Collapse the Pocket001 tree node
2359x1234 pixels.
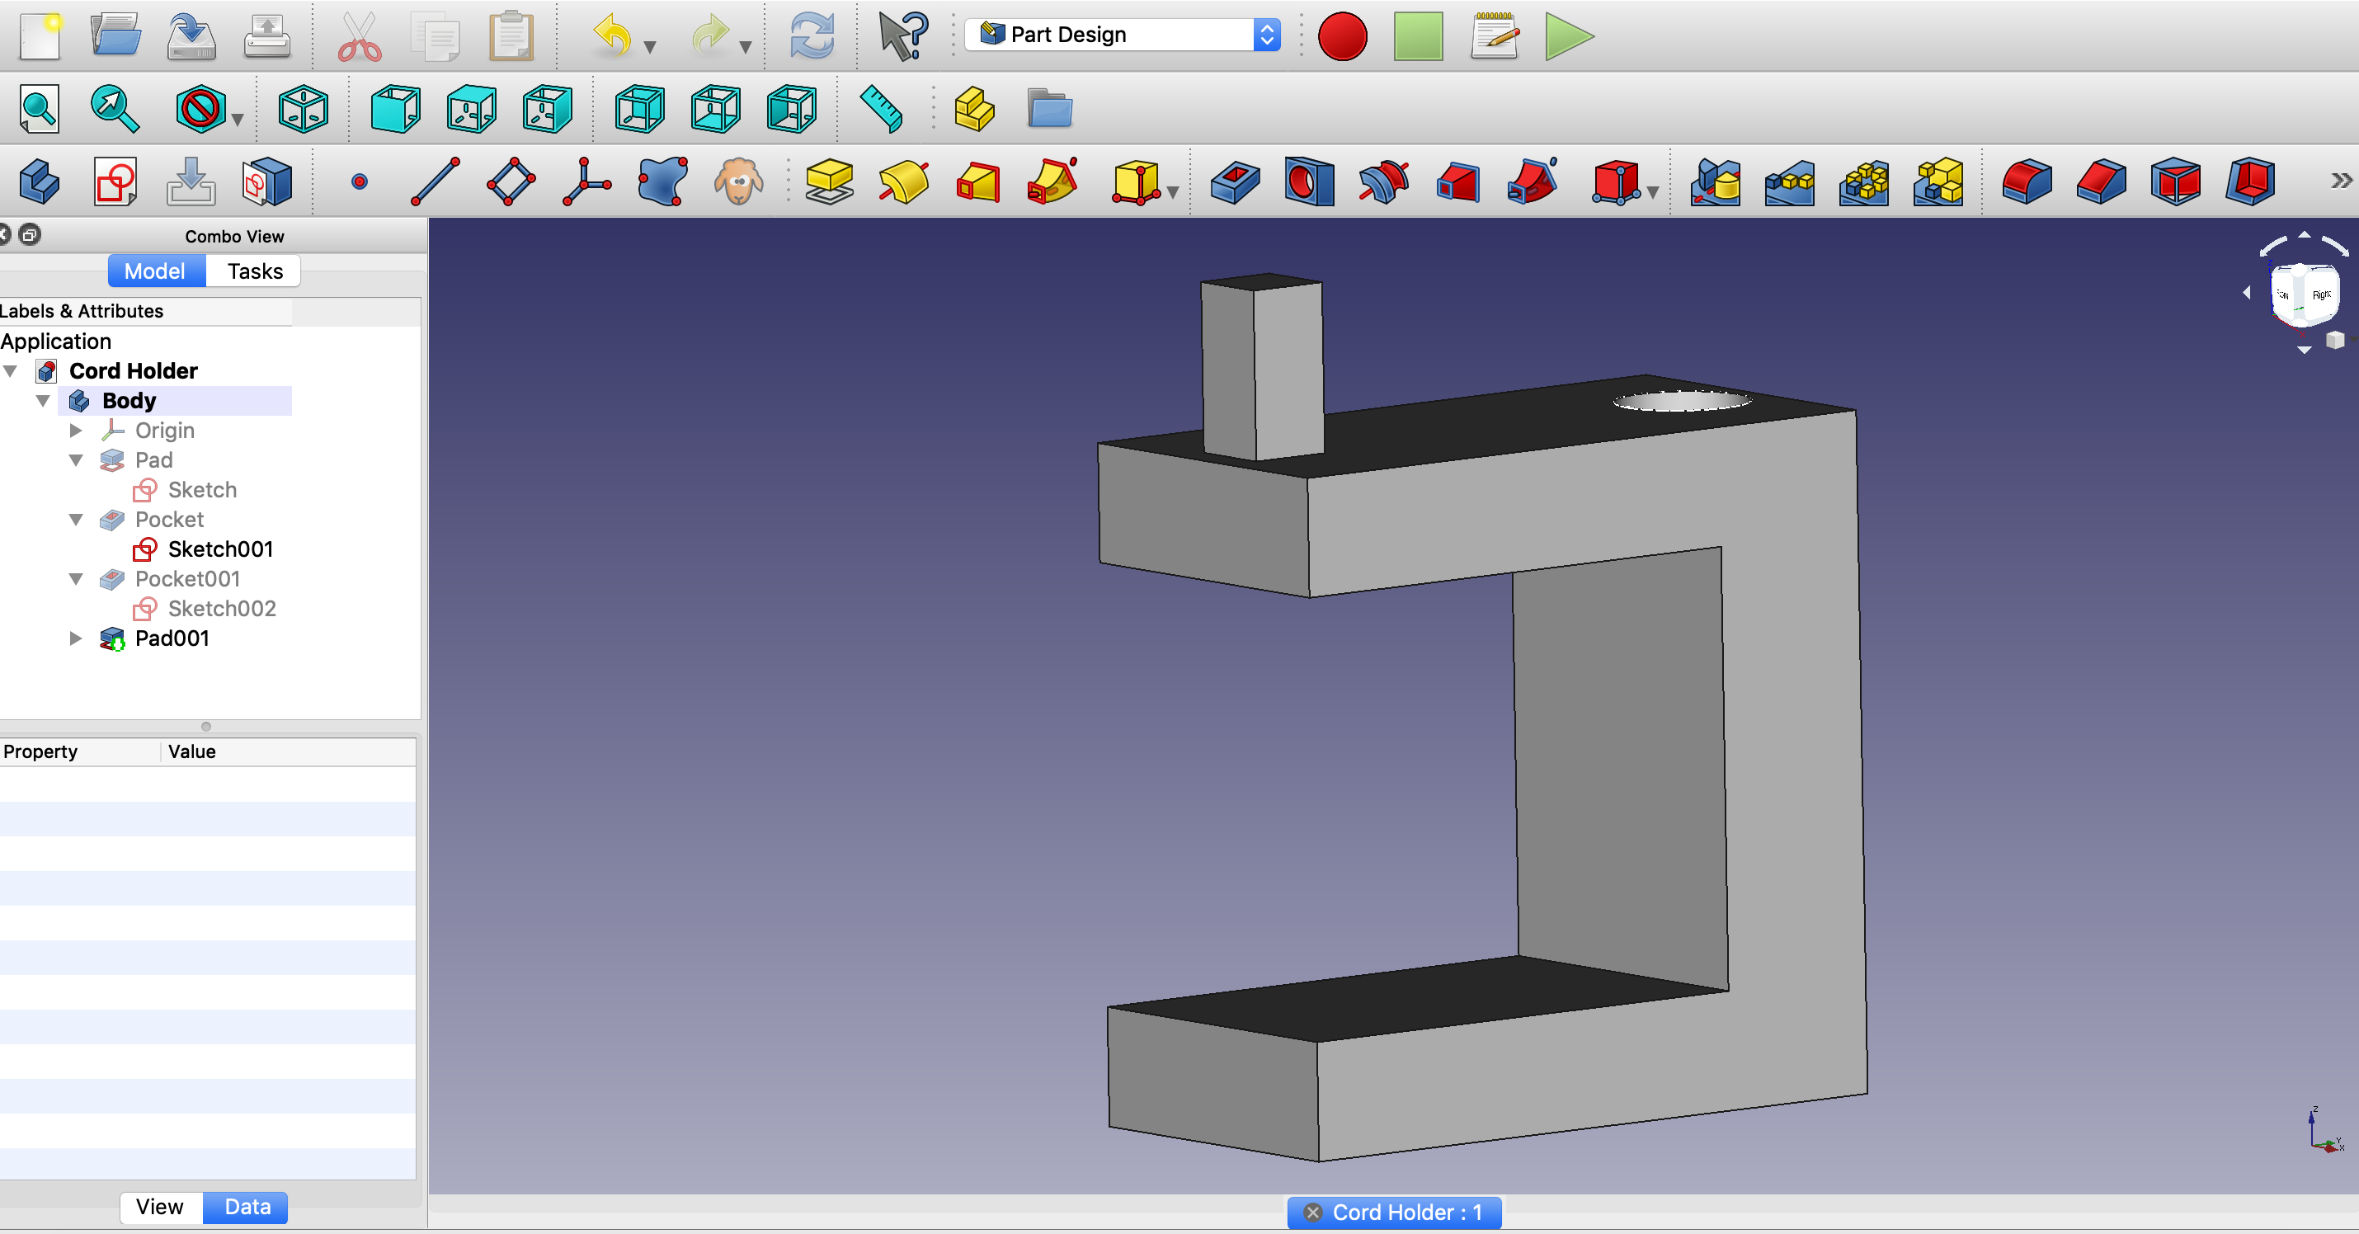(76, 579)
